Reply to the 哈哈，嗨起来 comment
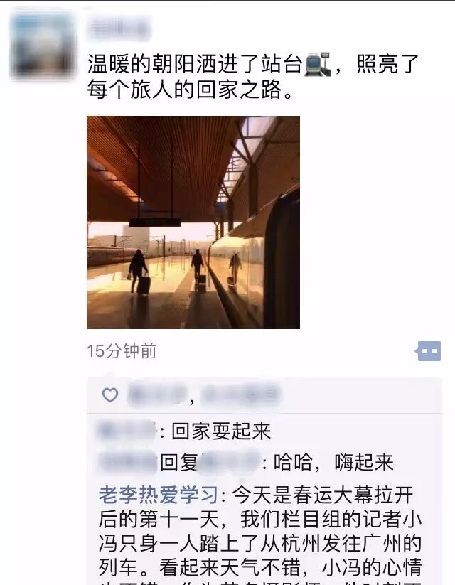This screenshot has height=585, width=455. coord(333,463)
